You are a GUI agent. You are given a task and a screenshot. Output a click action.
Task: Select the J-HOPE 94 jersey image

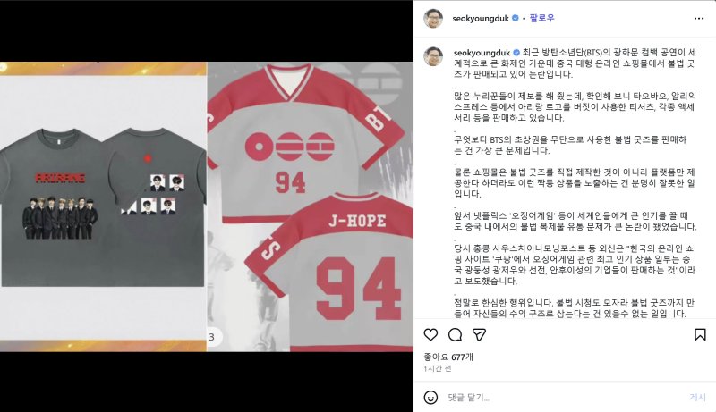pyautogui.click(x=310, y=206)
